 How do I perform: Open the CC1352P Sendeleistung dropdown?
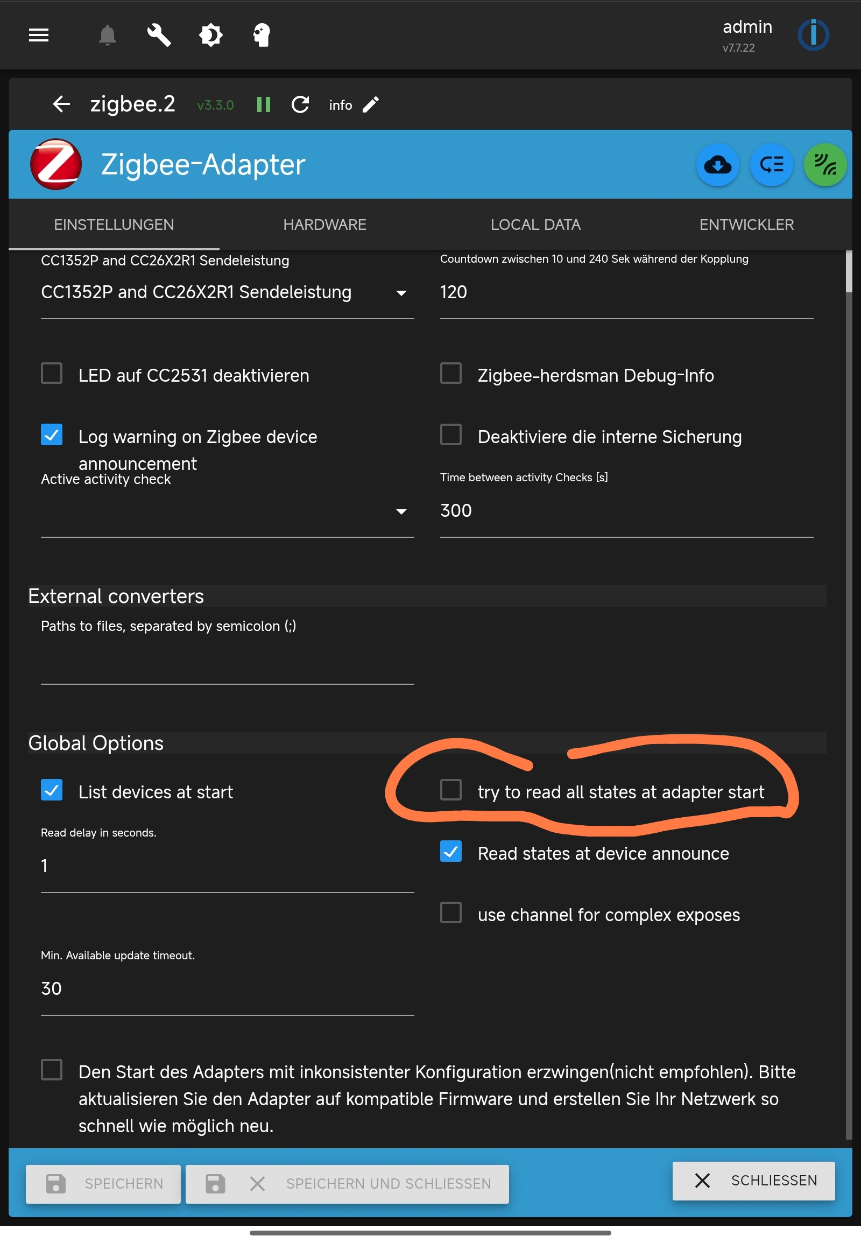click(227, 292)
